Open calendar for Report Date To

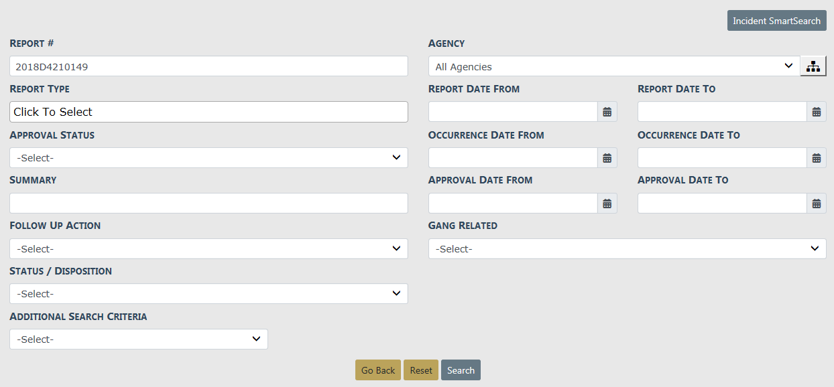pyautogui.click(x=816, y=112)
